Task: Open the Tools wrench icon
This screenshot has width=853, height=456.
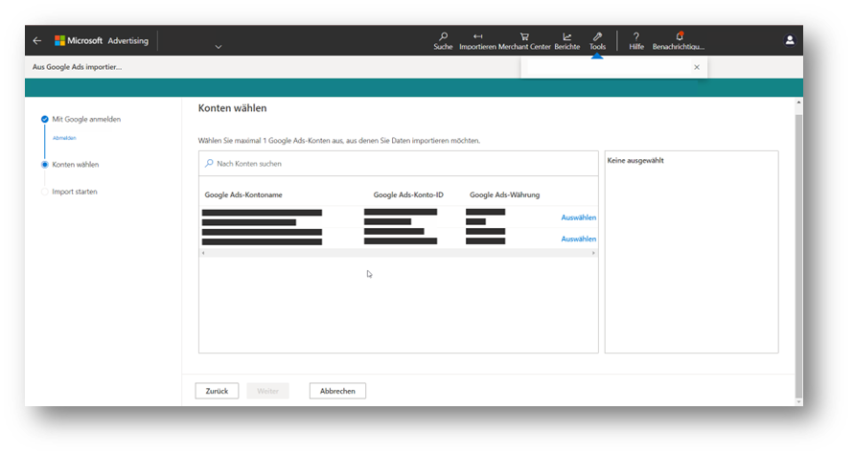Action: 598,37
